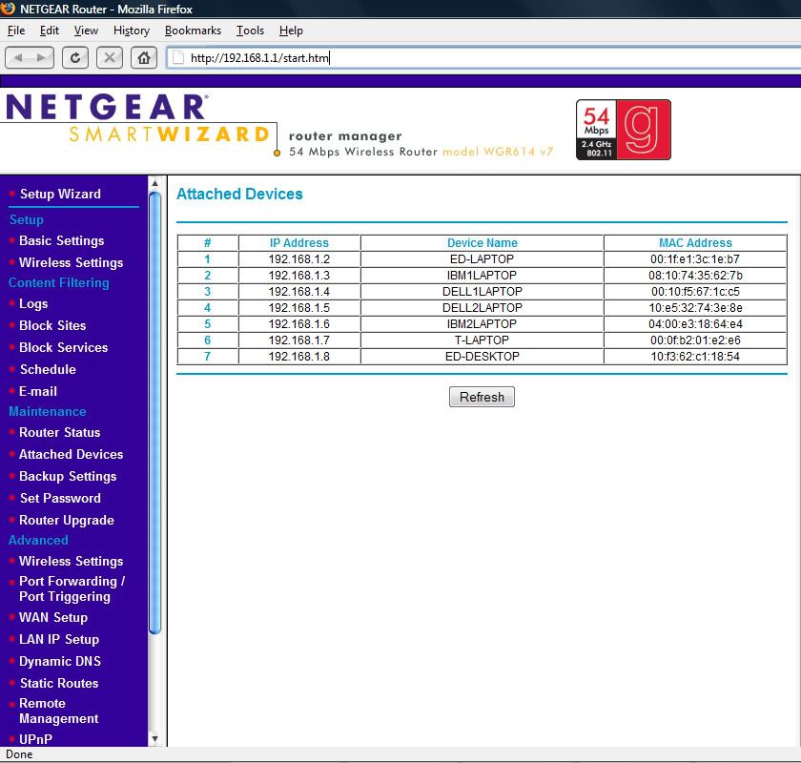Viewport: 801px width, 763px height.
Task: Click MAC address 00:0f:b2:01:e2:e6
Action: tap(695, 340)
